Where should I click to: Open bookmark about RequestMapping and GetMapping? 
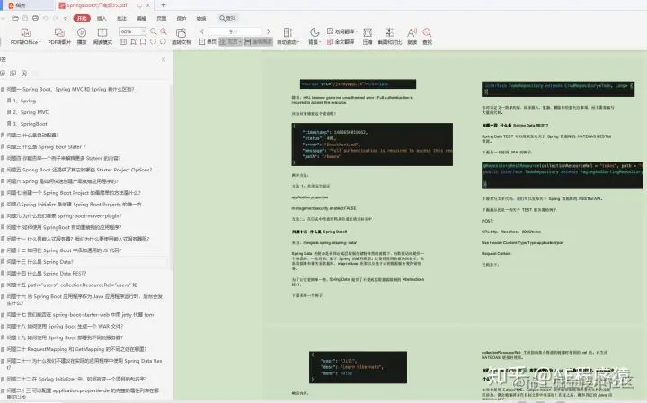pyautogui.click(x=76, y=349)
